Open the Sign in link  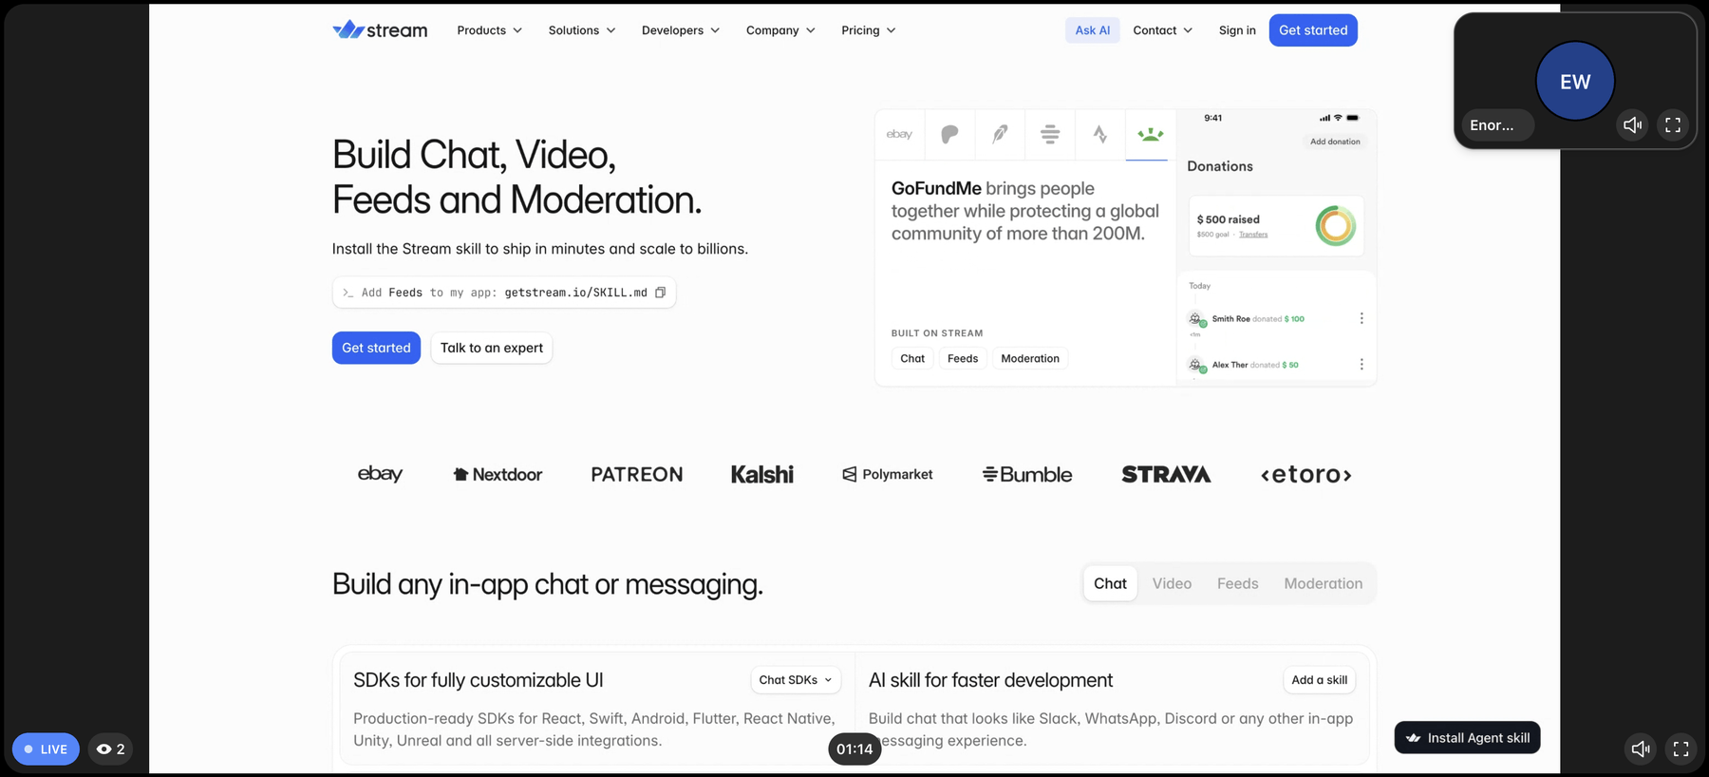tap(1237, 30)
